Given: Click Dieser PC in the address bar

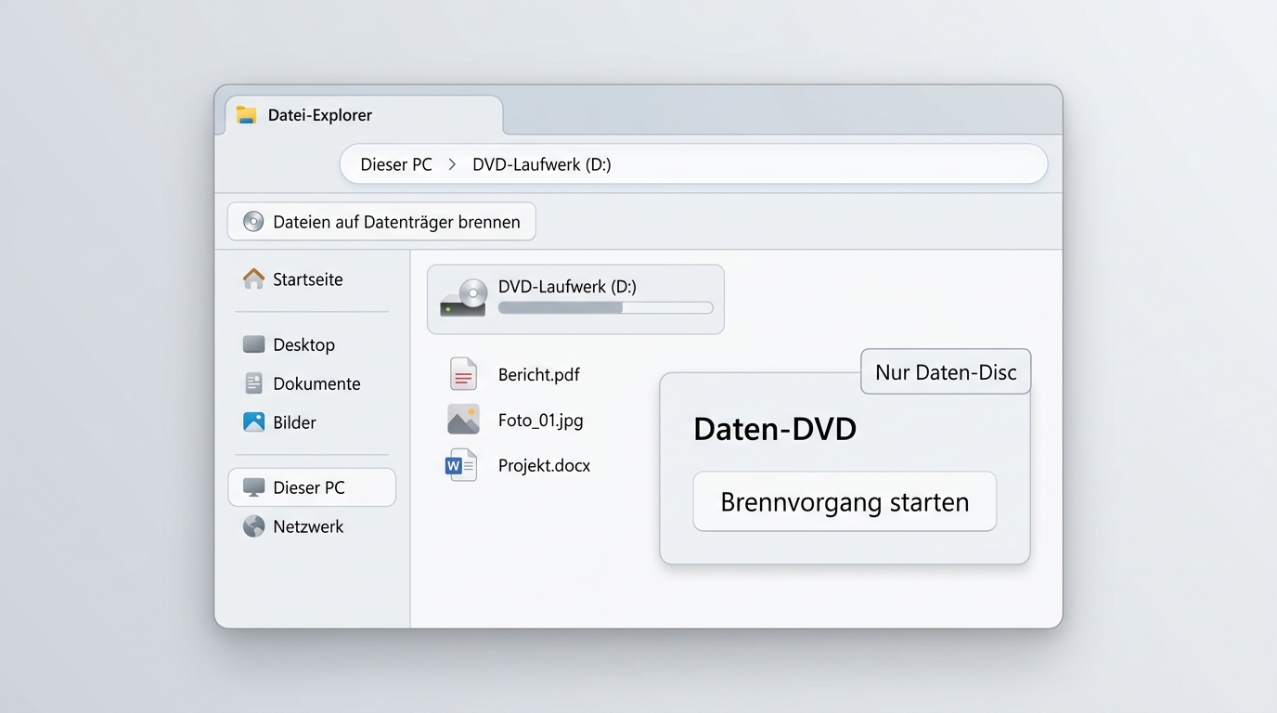Looking at the screenshot, I should point(396,164).
